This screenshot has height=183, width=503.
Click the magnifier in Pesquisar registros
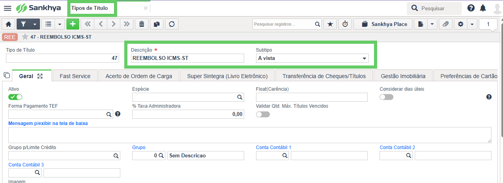coord(317,24)
